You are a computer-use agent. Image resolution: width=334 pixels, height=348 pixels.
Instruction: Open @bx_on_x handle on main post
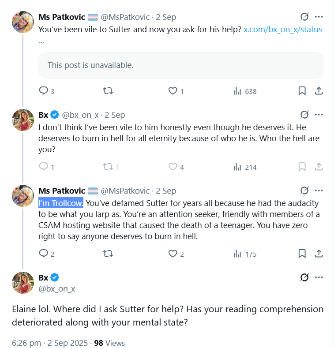[x=57, y=289]
